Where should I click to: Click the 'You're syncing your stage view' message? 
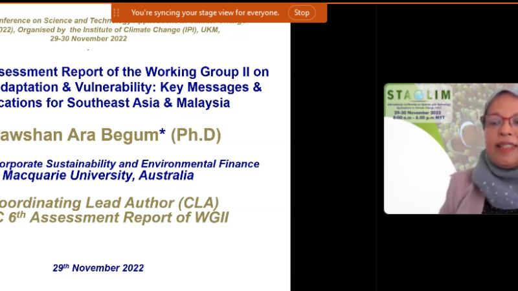pyautogui.click(x=205, y=12)
